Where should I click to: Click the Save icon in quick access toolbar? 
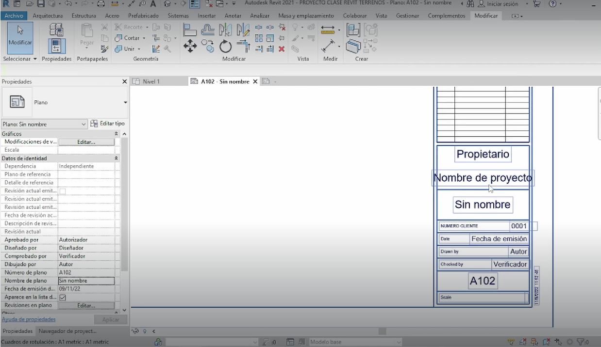[41, 4]
